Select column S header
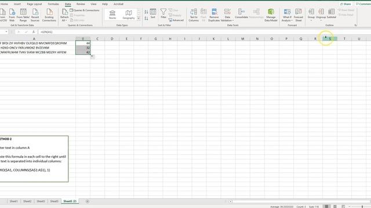This screenshot has height=208, width=371. (x=330, y=39)
